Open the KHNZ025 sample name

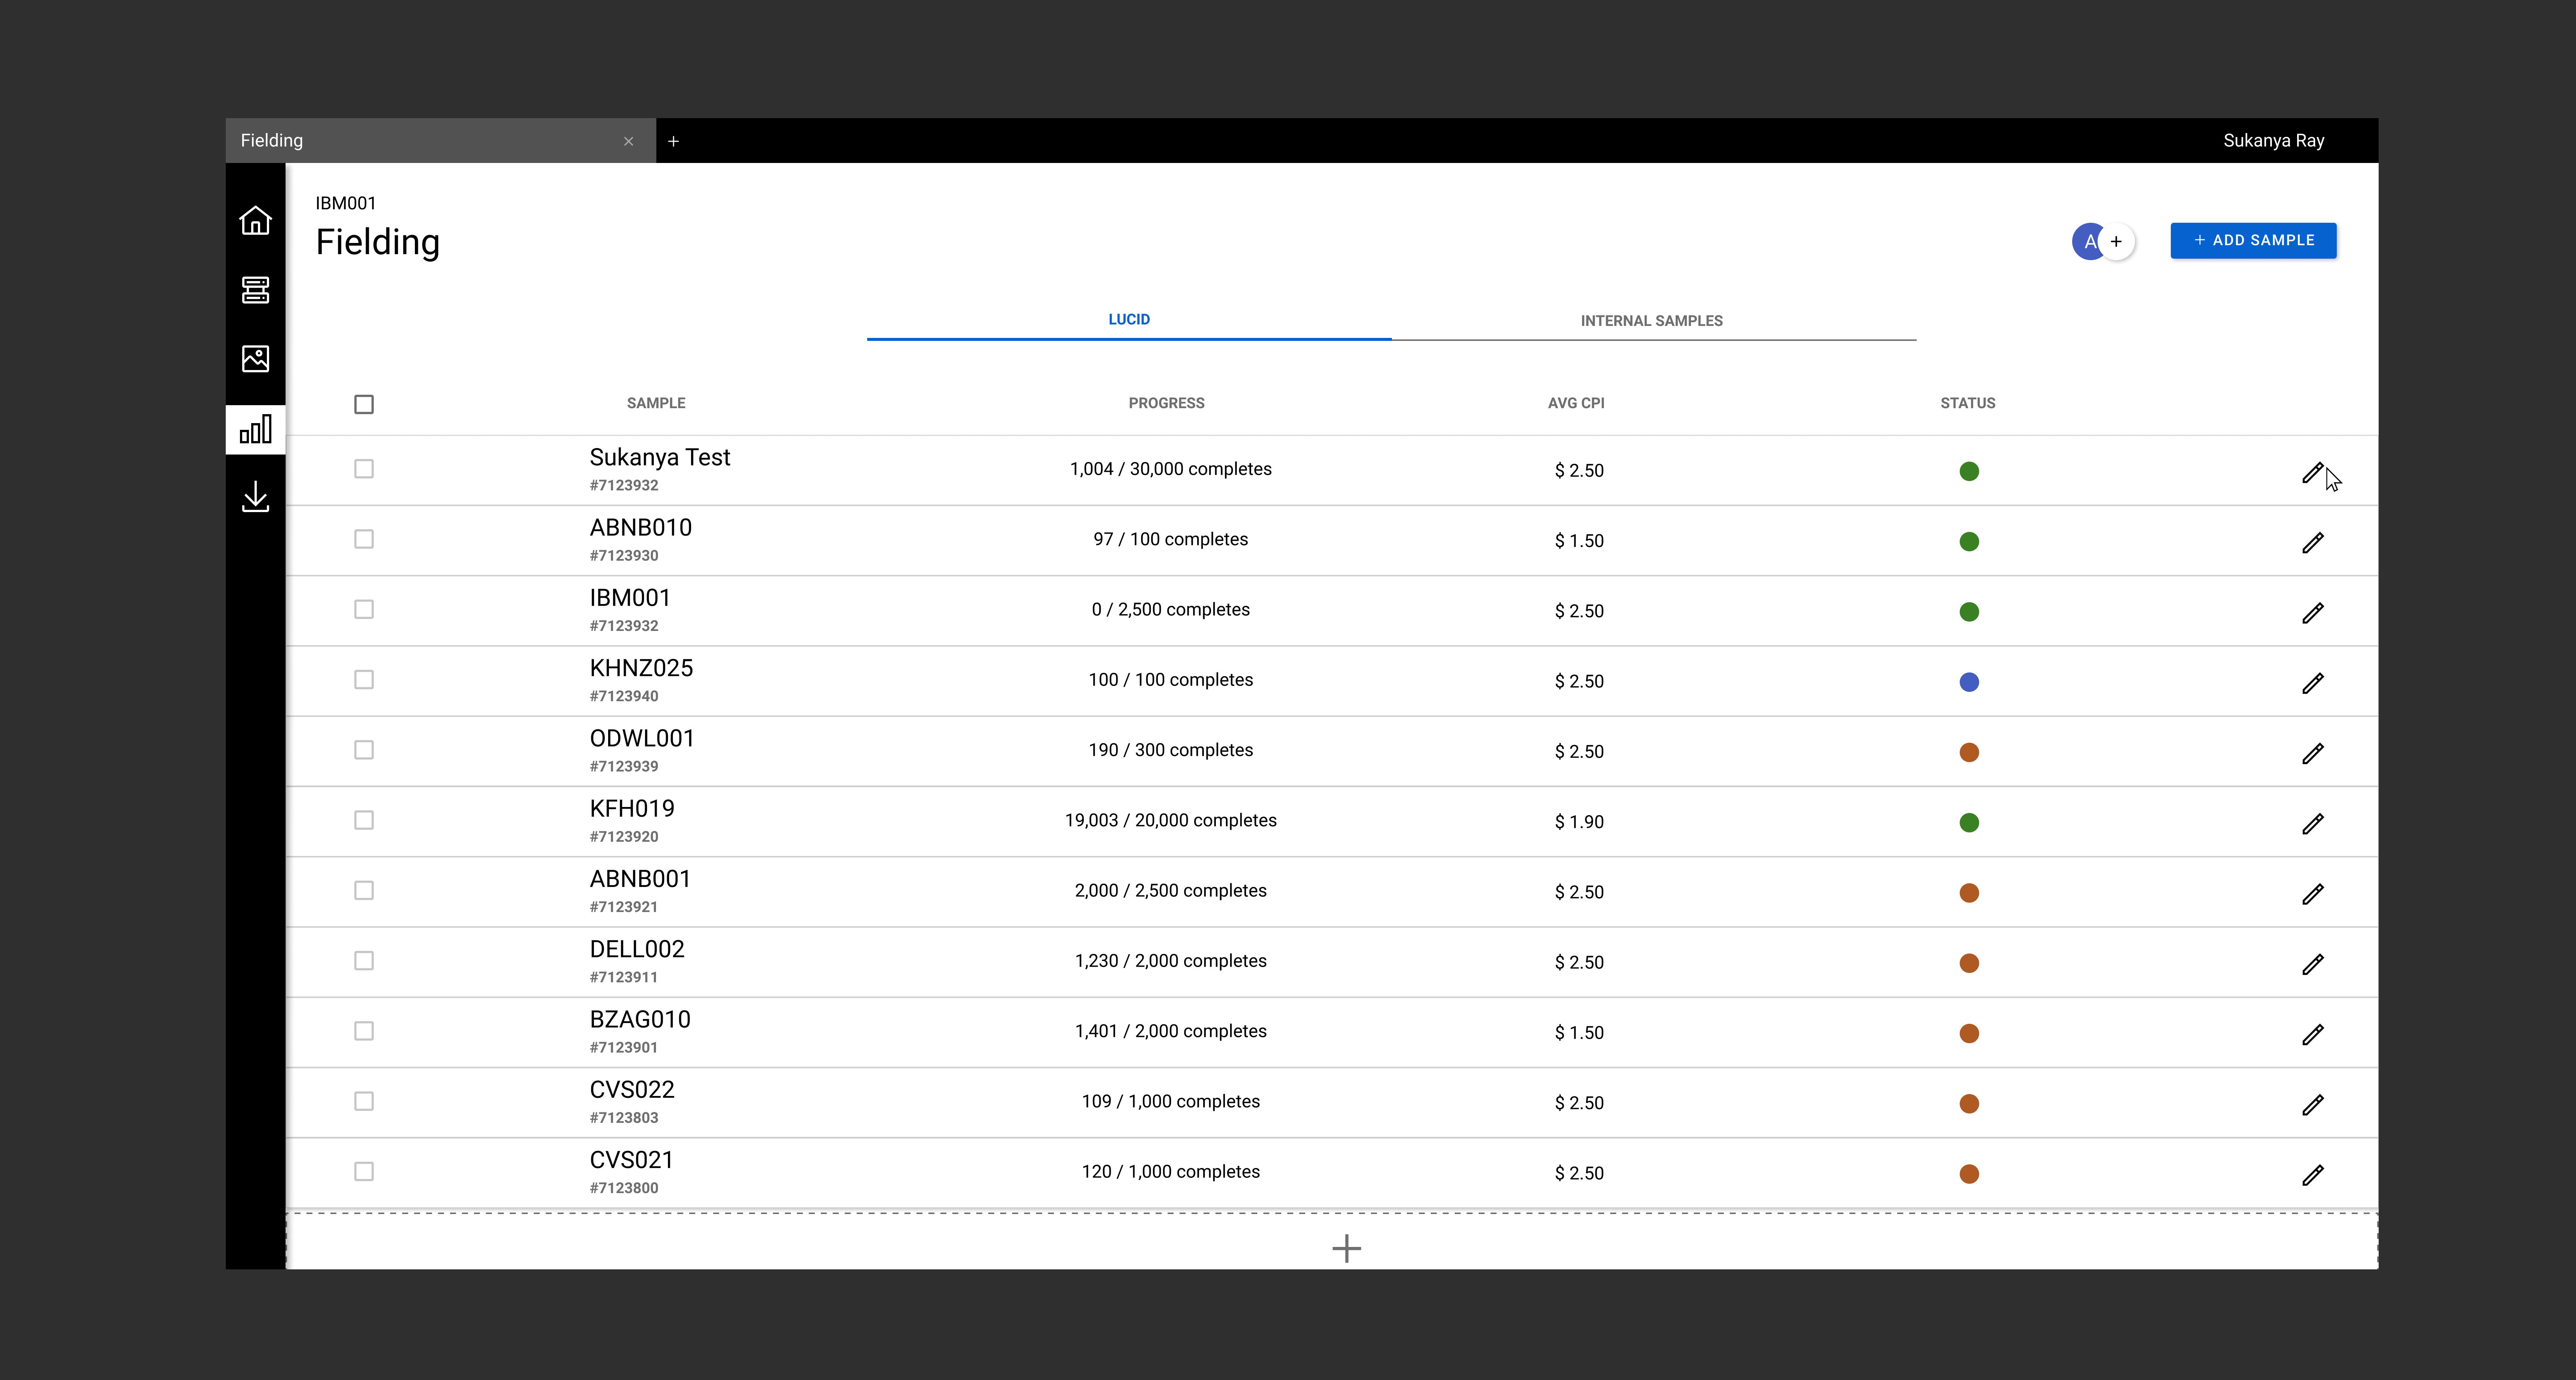[641, 668]
